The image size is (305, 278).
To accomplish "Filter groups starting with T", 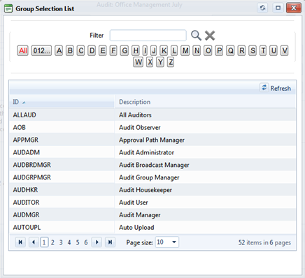I will pos(263,50).
